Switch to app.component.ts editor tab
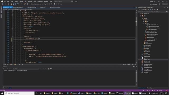The width and height of the screenshot is (169, 95). 32,7
